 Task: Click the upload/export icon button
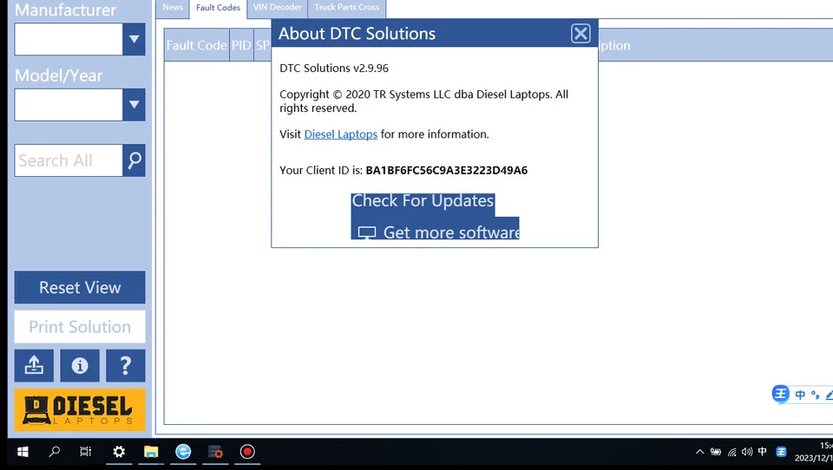(x=34, y=365)
